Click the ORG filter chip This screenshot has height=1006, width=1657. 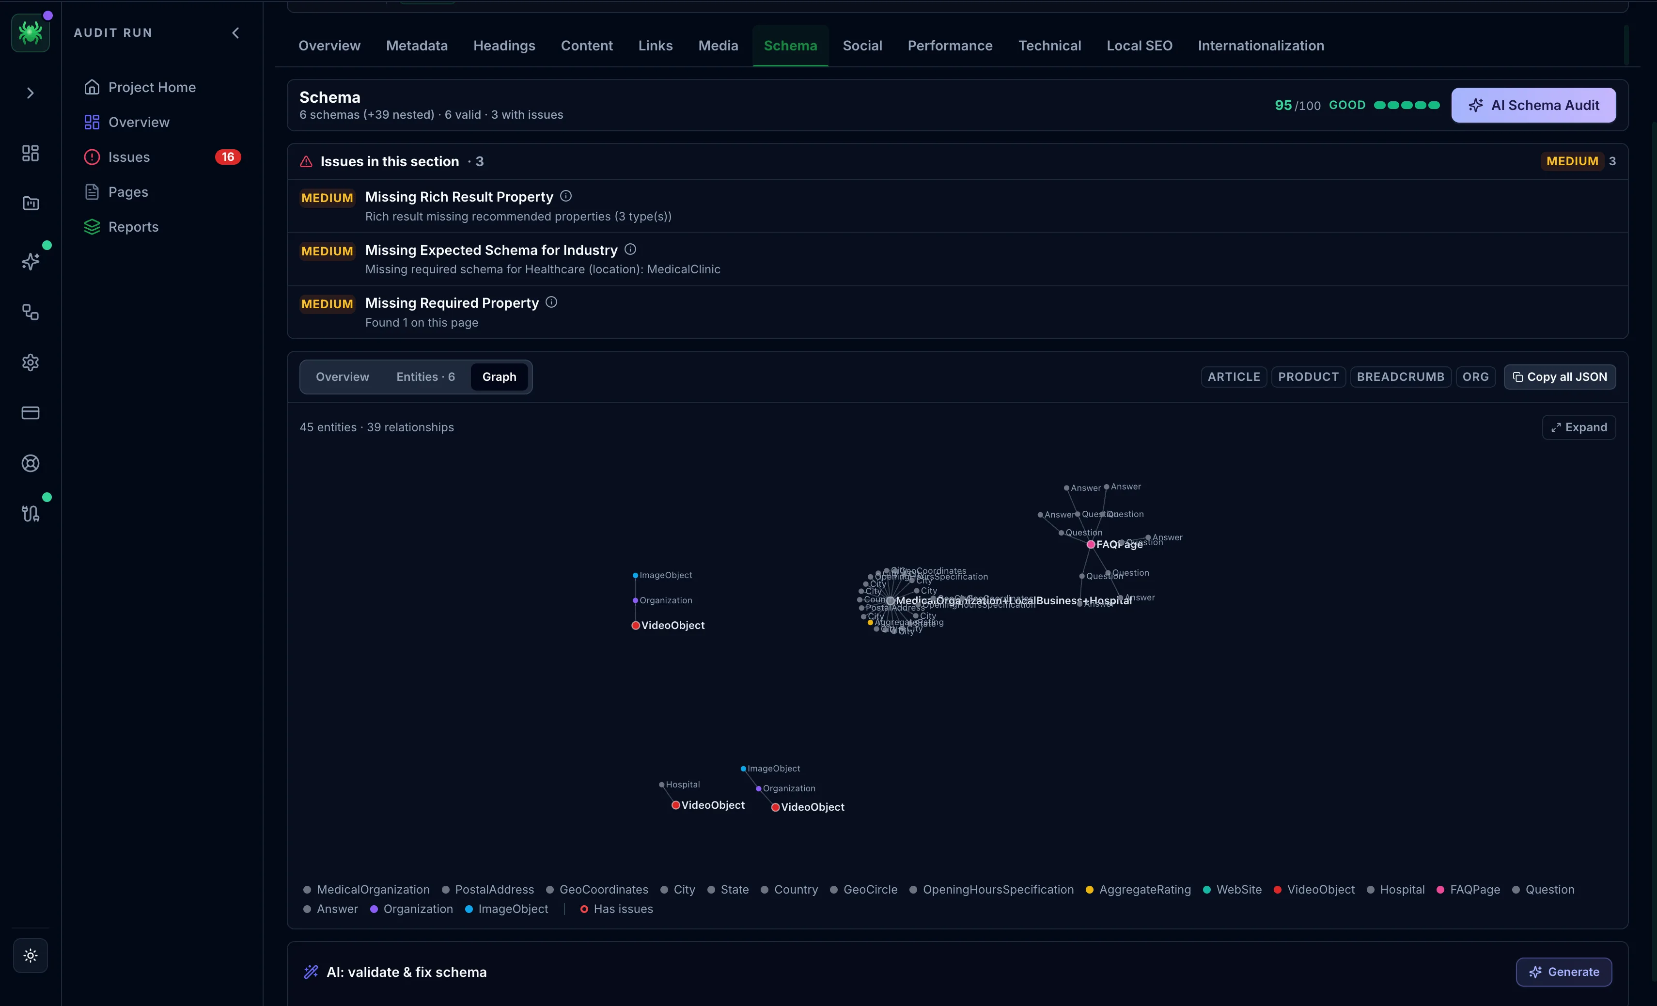pyautogui.click(x=1475, y=377)
